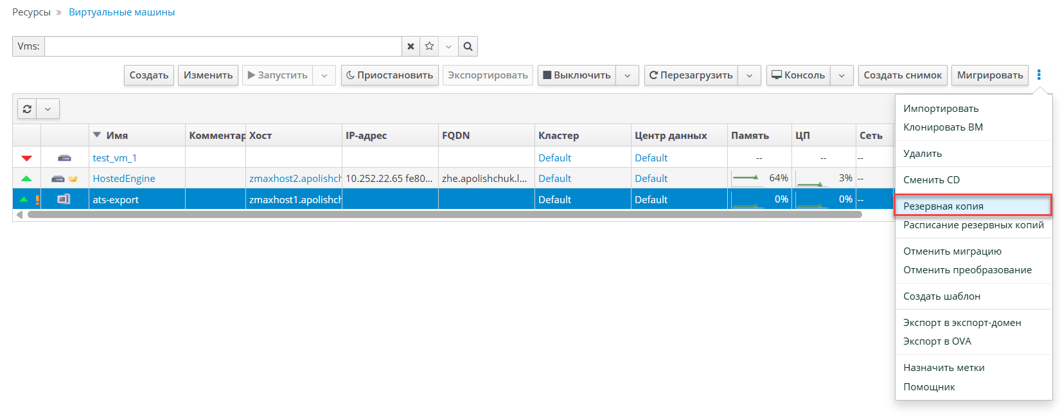Open the three-dot more actions menu
This screenshot has width=1060, height=416.
click(1039, 75)
